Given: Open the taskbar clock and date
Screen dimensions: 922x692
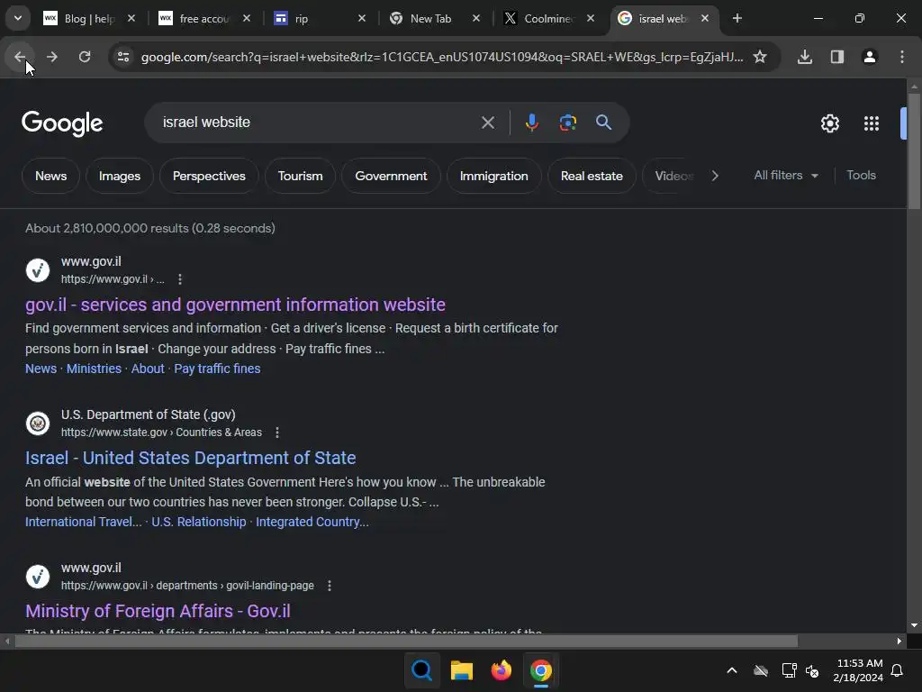Looking at the screenshot, I should point(858,670).
